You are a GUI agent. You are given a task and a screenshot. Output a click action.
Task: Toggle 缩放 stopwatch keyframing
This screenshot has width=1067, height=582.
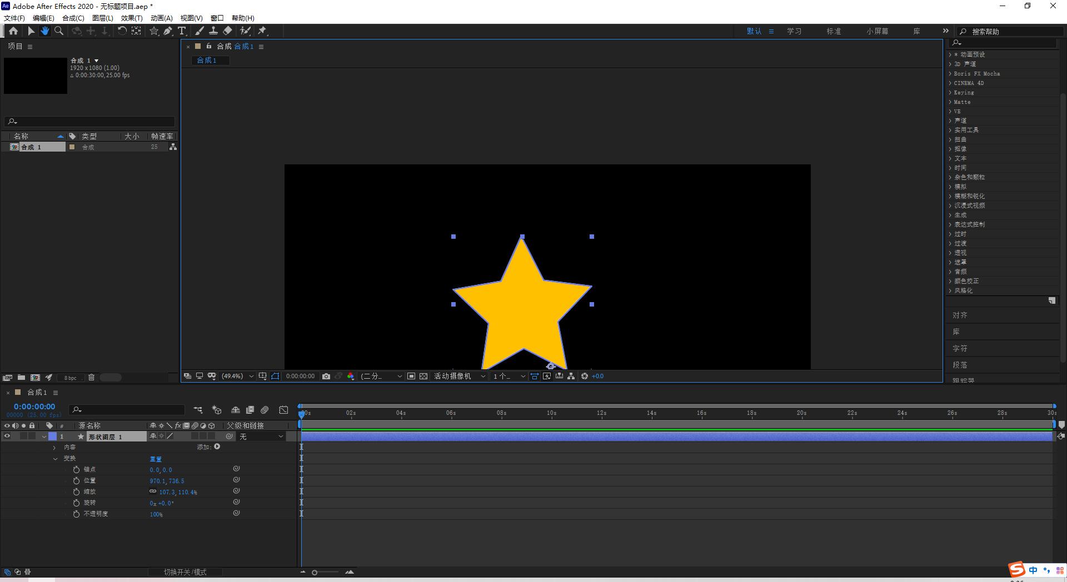[x=76, y=492]
